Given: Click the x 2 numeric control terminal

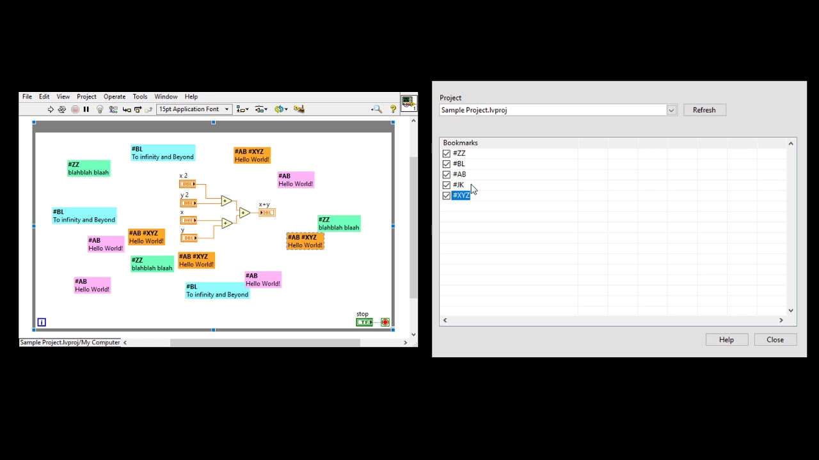Looking at the screenshot, I should [x=187, y=184].
